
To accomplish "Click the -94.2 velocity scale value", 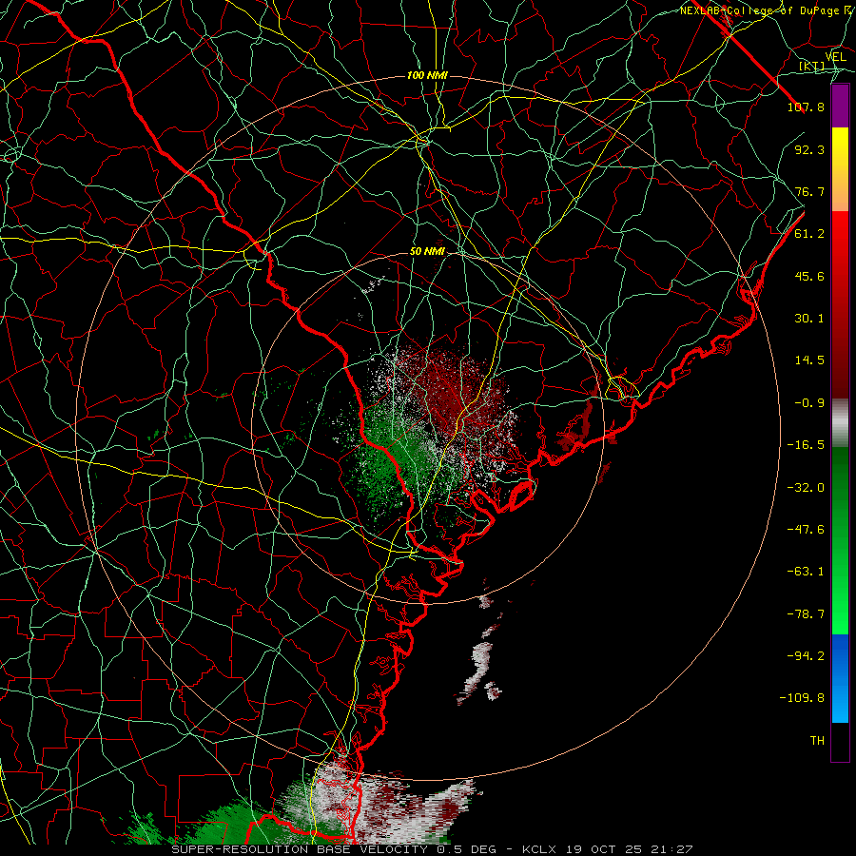I will [x=806, y=656].
